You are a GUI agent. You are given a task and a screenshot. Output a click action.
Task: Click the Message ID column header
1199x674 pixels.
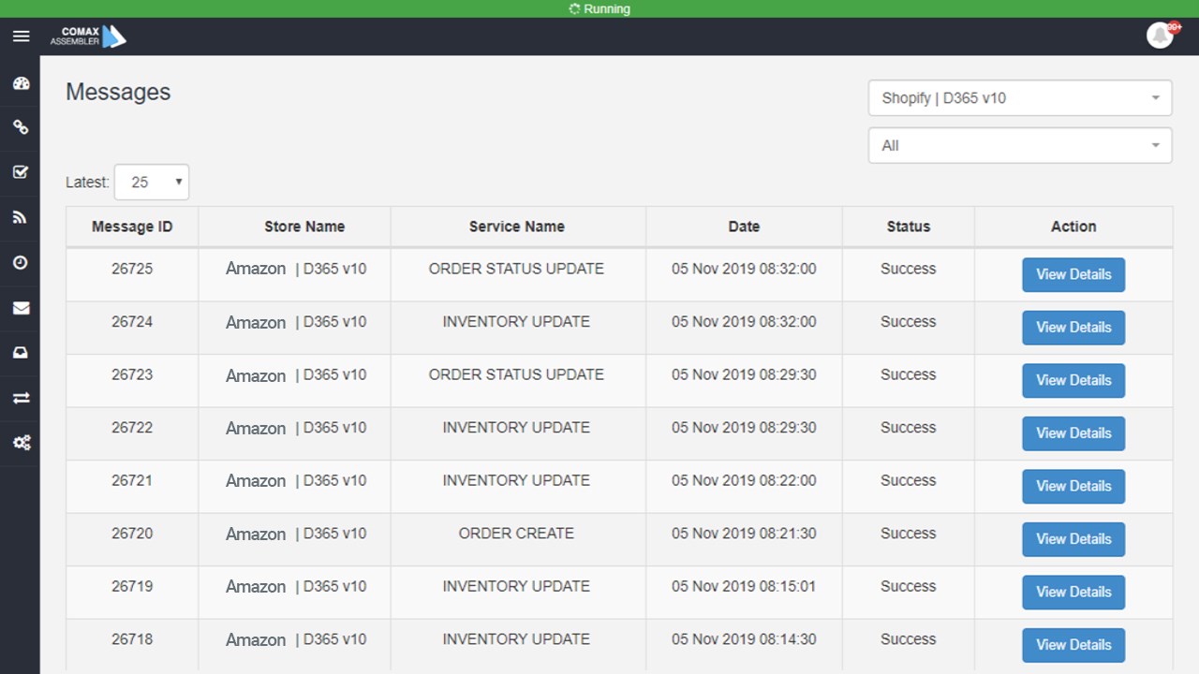click(x=132, y=227)
